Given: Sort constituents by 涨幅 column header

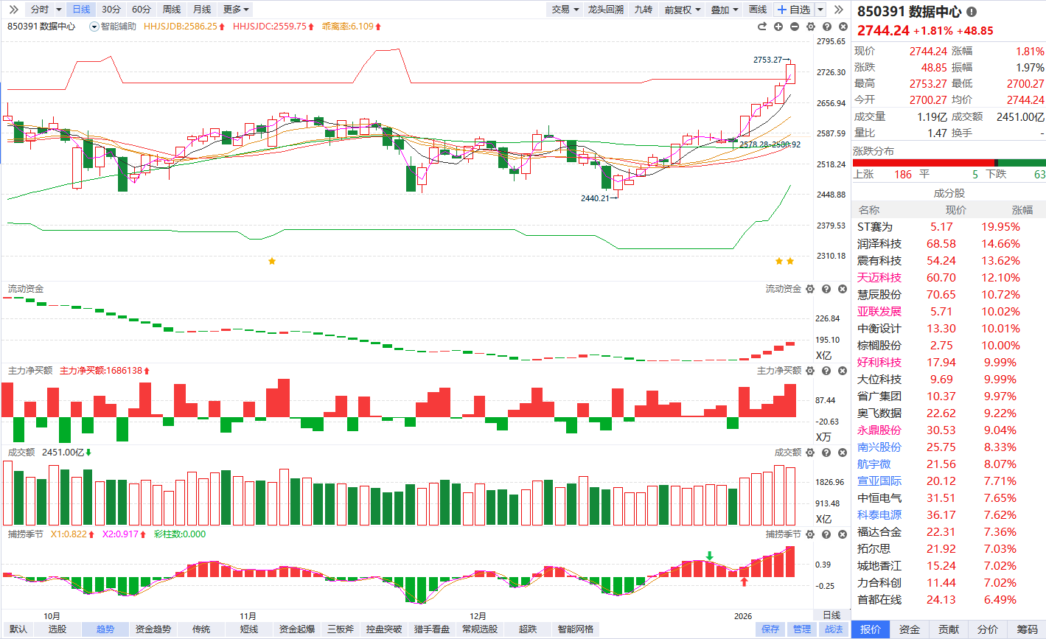Looking at the screenshot, I should pos(1022,210).
